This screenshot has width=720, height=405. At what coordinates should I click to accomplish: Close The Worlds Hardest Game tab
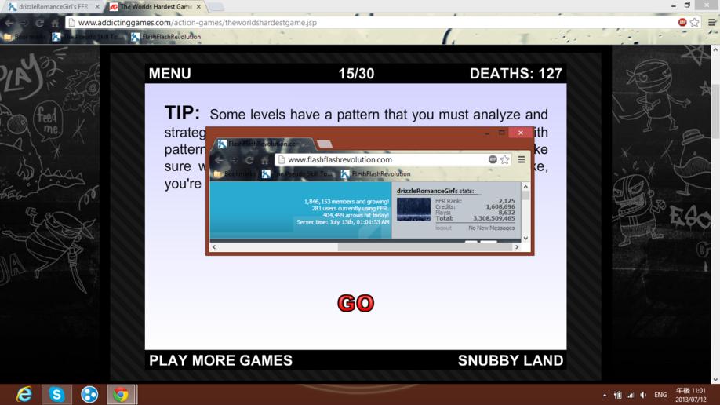point(198,7)
